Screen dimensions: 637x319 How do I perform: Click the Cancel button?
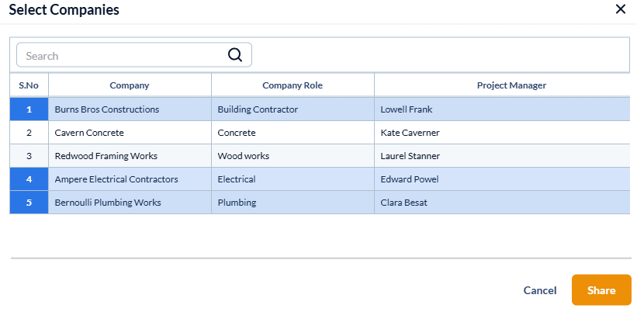point(540,290)
